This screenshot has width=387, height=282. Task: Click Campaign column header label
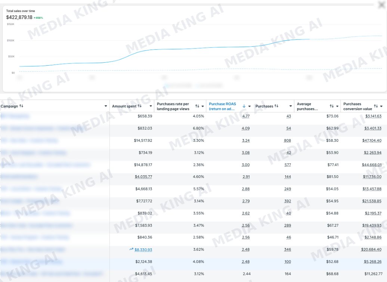pyautogui.click(x=9, y=106)
